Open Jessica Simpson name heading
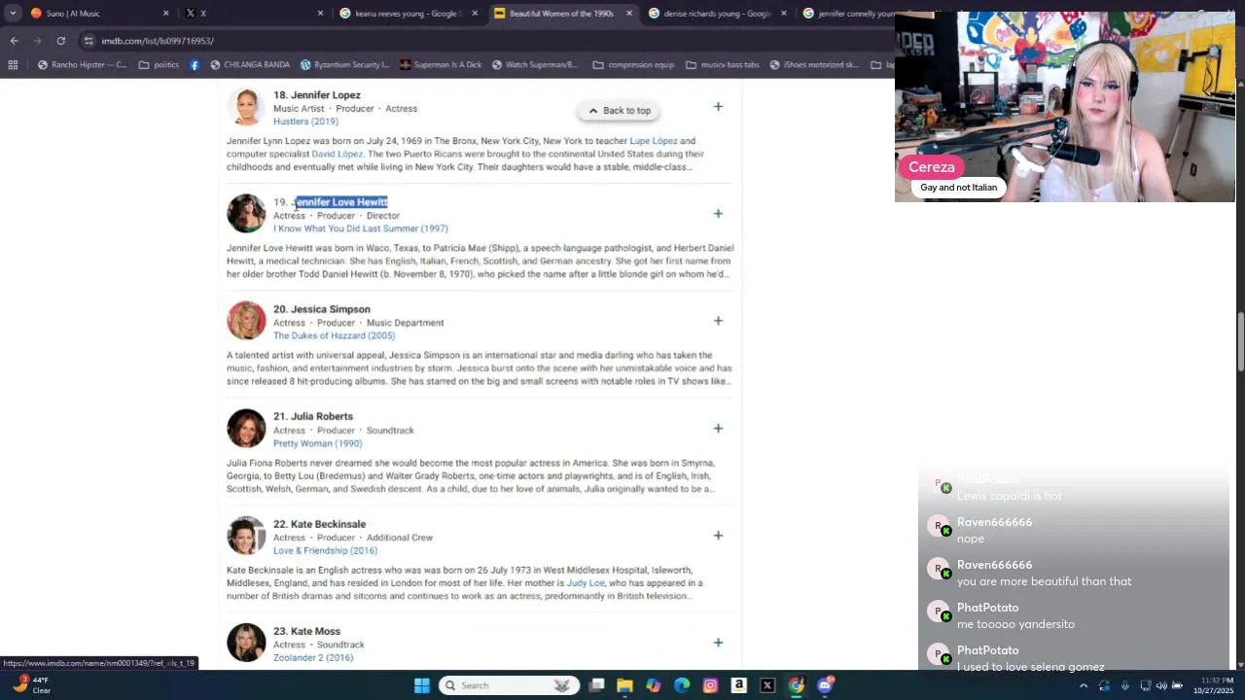The height and width of the screenshot is (700, 1245). click(x=322, y=309)
